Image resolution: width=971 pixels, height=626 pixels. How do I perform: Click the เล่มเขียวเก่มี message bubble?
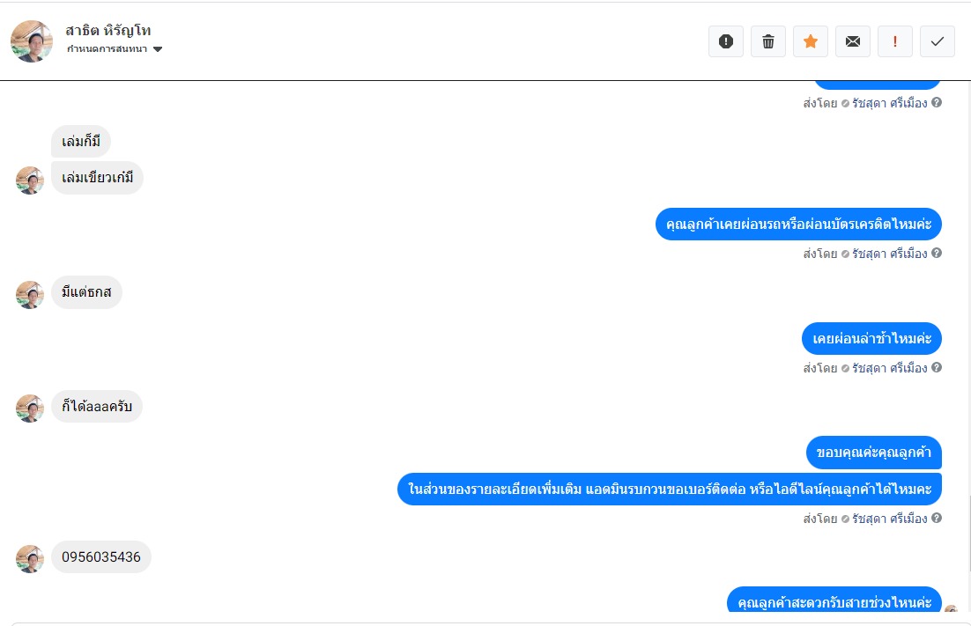click(x=97, y=178)
